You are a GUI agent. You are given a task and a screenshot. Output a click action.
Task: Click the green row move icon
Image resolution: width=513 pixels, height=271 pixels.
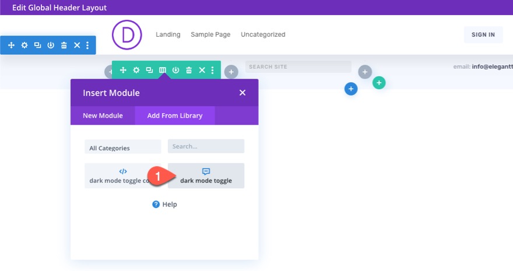click(123, 70)
